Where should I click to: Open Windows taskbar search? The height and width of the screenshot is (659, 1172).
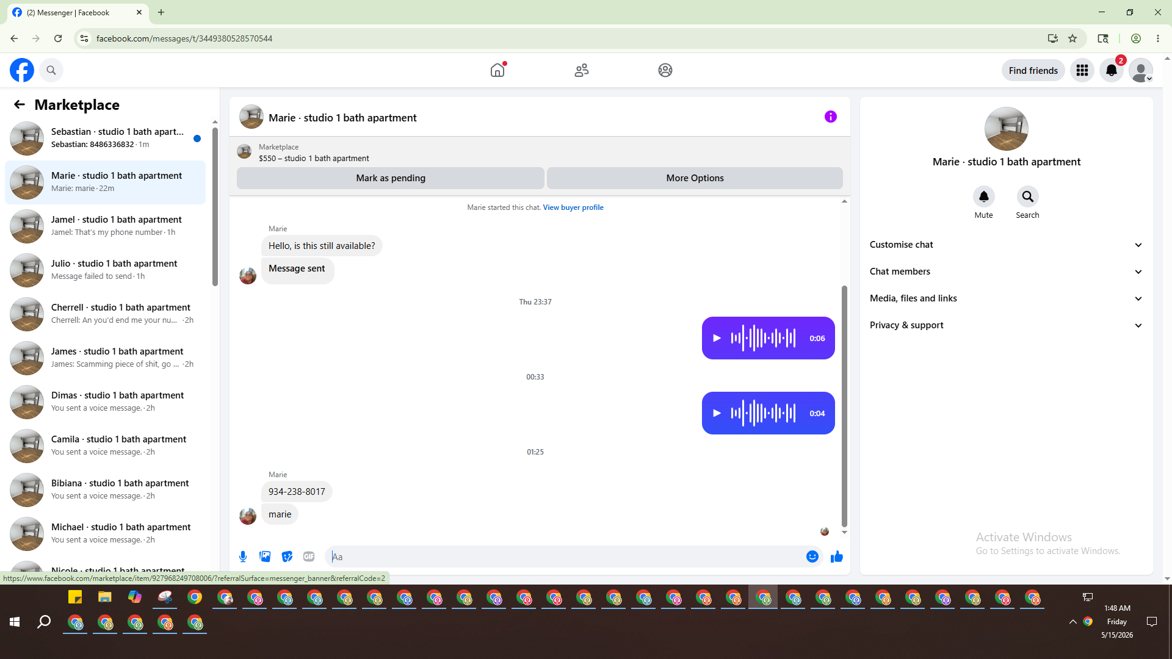44,622
